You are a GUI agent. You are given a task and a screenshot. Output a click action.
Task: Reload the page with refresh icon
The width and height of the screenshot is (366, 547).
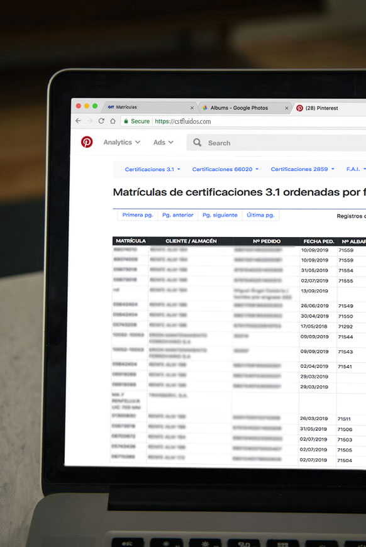[x=101, y=121]
